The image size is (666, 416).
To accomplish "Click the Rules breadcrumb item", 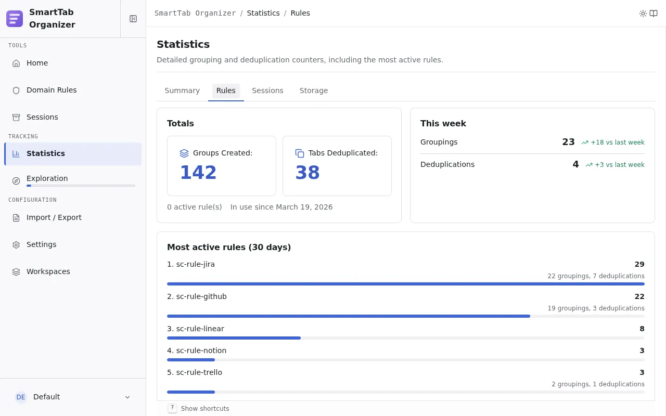I will coord(300,13).
